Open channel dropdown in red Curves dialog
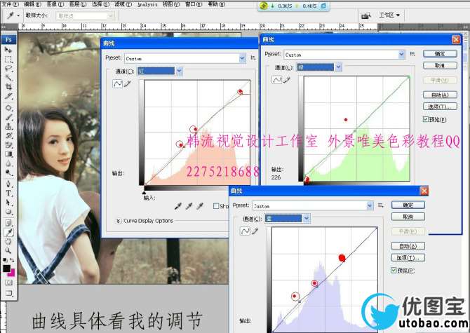The image size is (470, 333). coord(179,71)
